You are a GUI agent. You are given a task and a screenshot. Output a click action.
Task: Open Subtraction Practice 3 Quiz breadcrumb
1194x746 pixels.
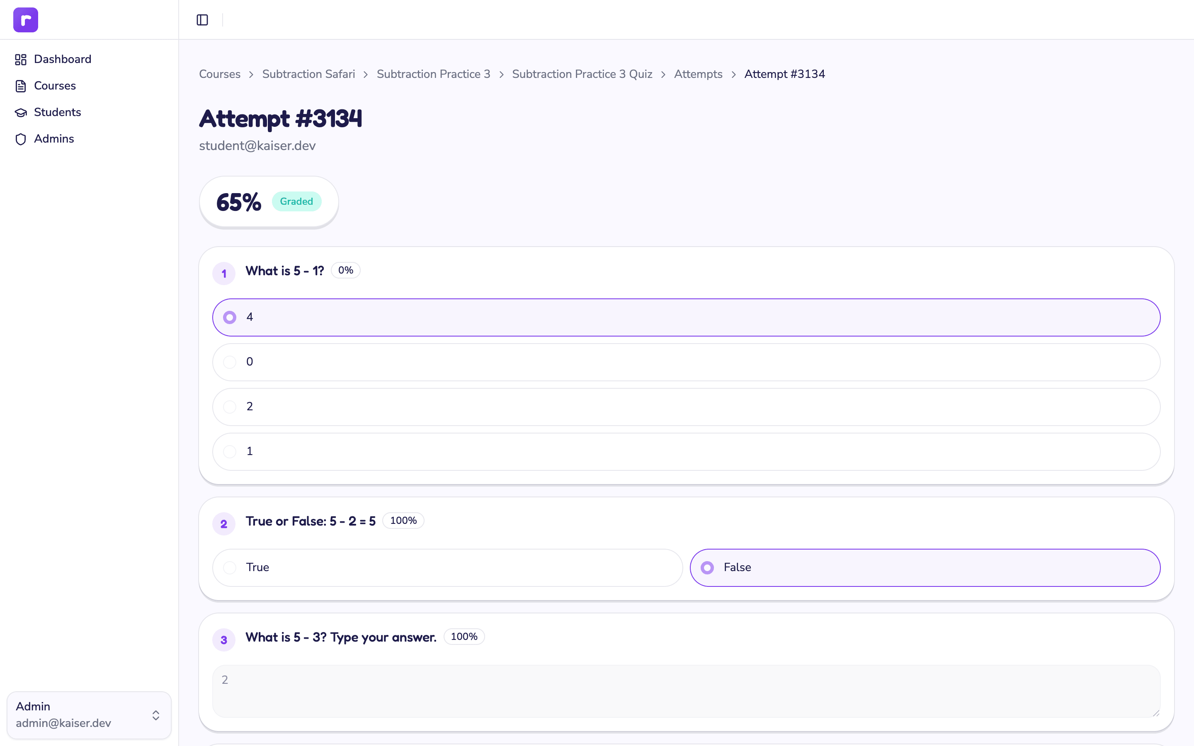coord(582,74)
